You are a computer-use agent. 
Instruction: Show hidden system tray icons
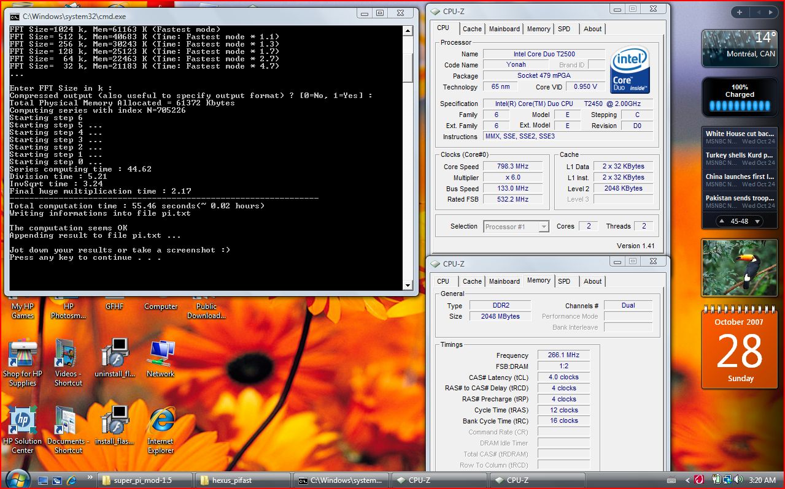click(687, 480)
